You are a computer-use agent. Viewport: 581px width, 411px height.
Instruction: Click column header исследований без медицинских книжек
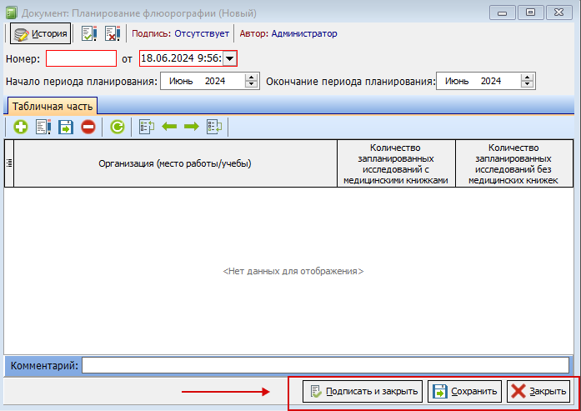pyautogui.click(x=514, y=163)
